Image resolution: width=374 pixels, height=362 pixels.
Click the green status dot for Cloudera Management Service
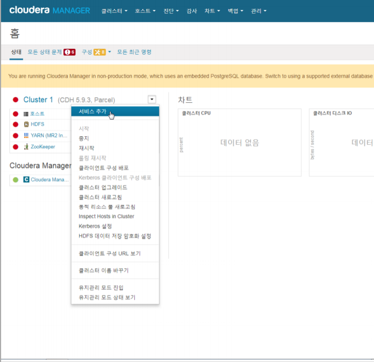[x=16, y=180]
